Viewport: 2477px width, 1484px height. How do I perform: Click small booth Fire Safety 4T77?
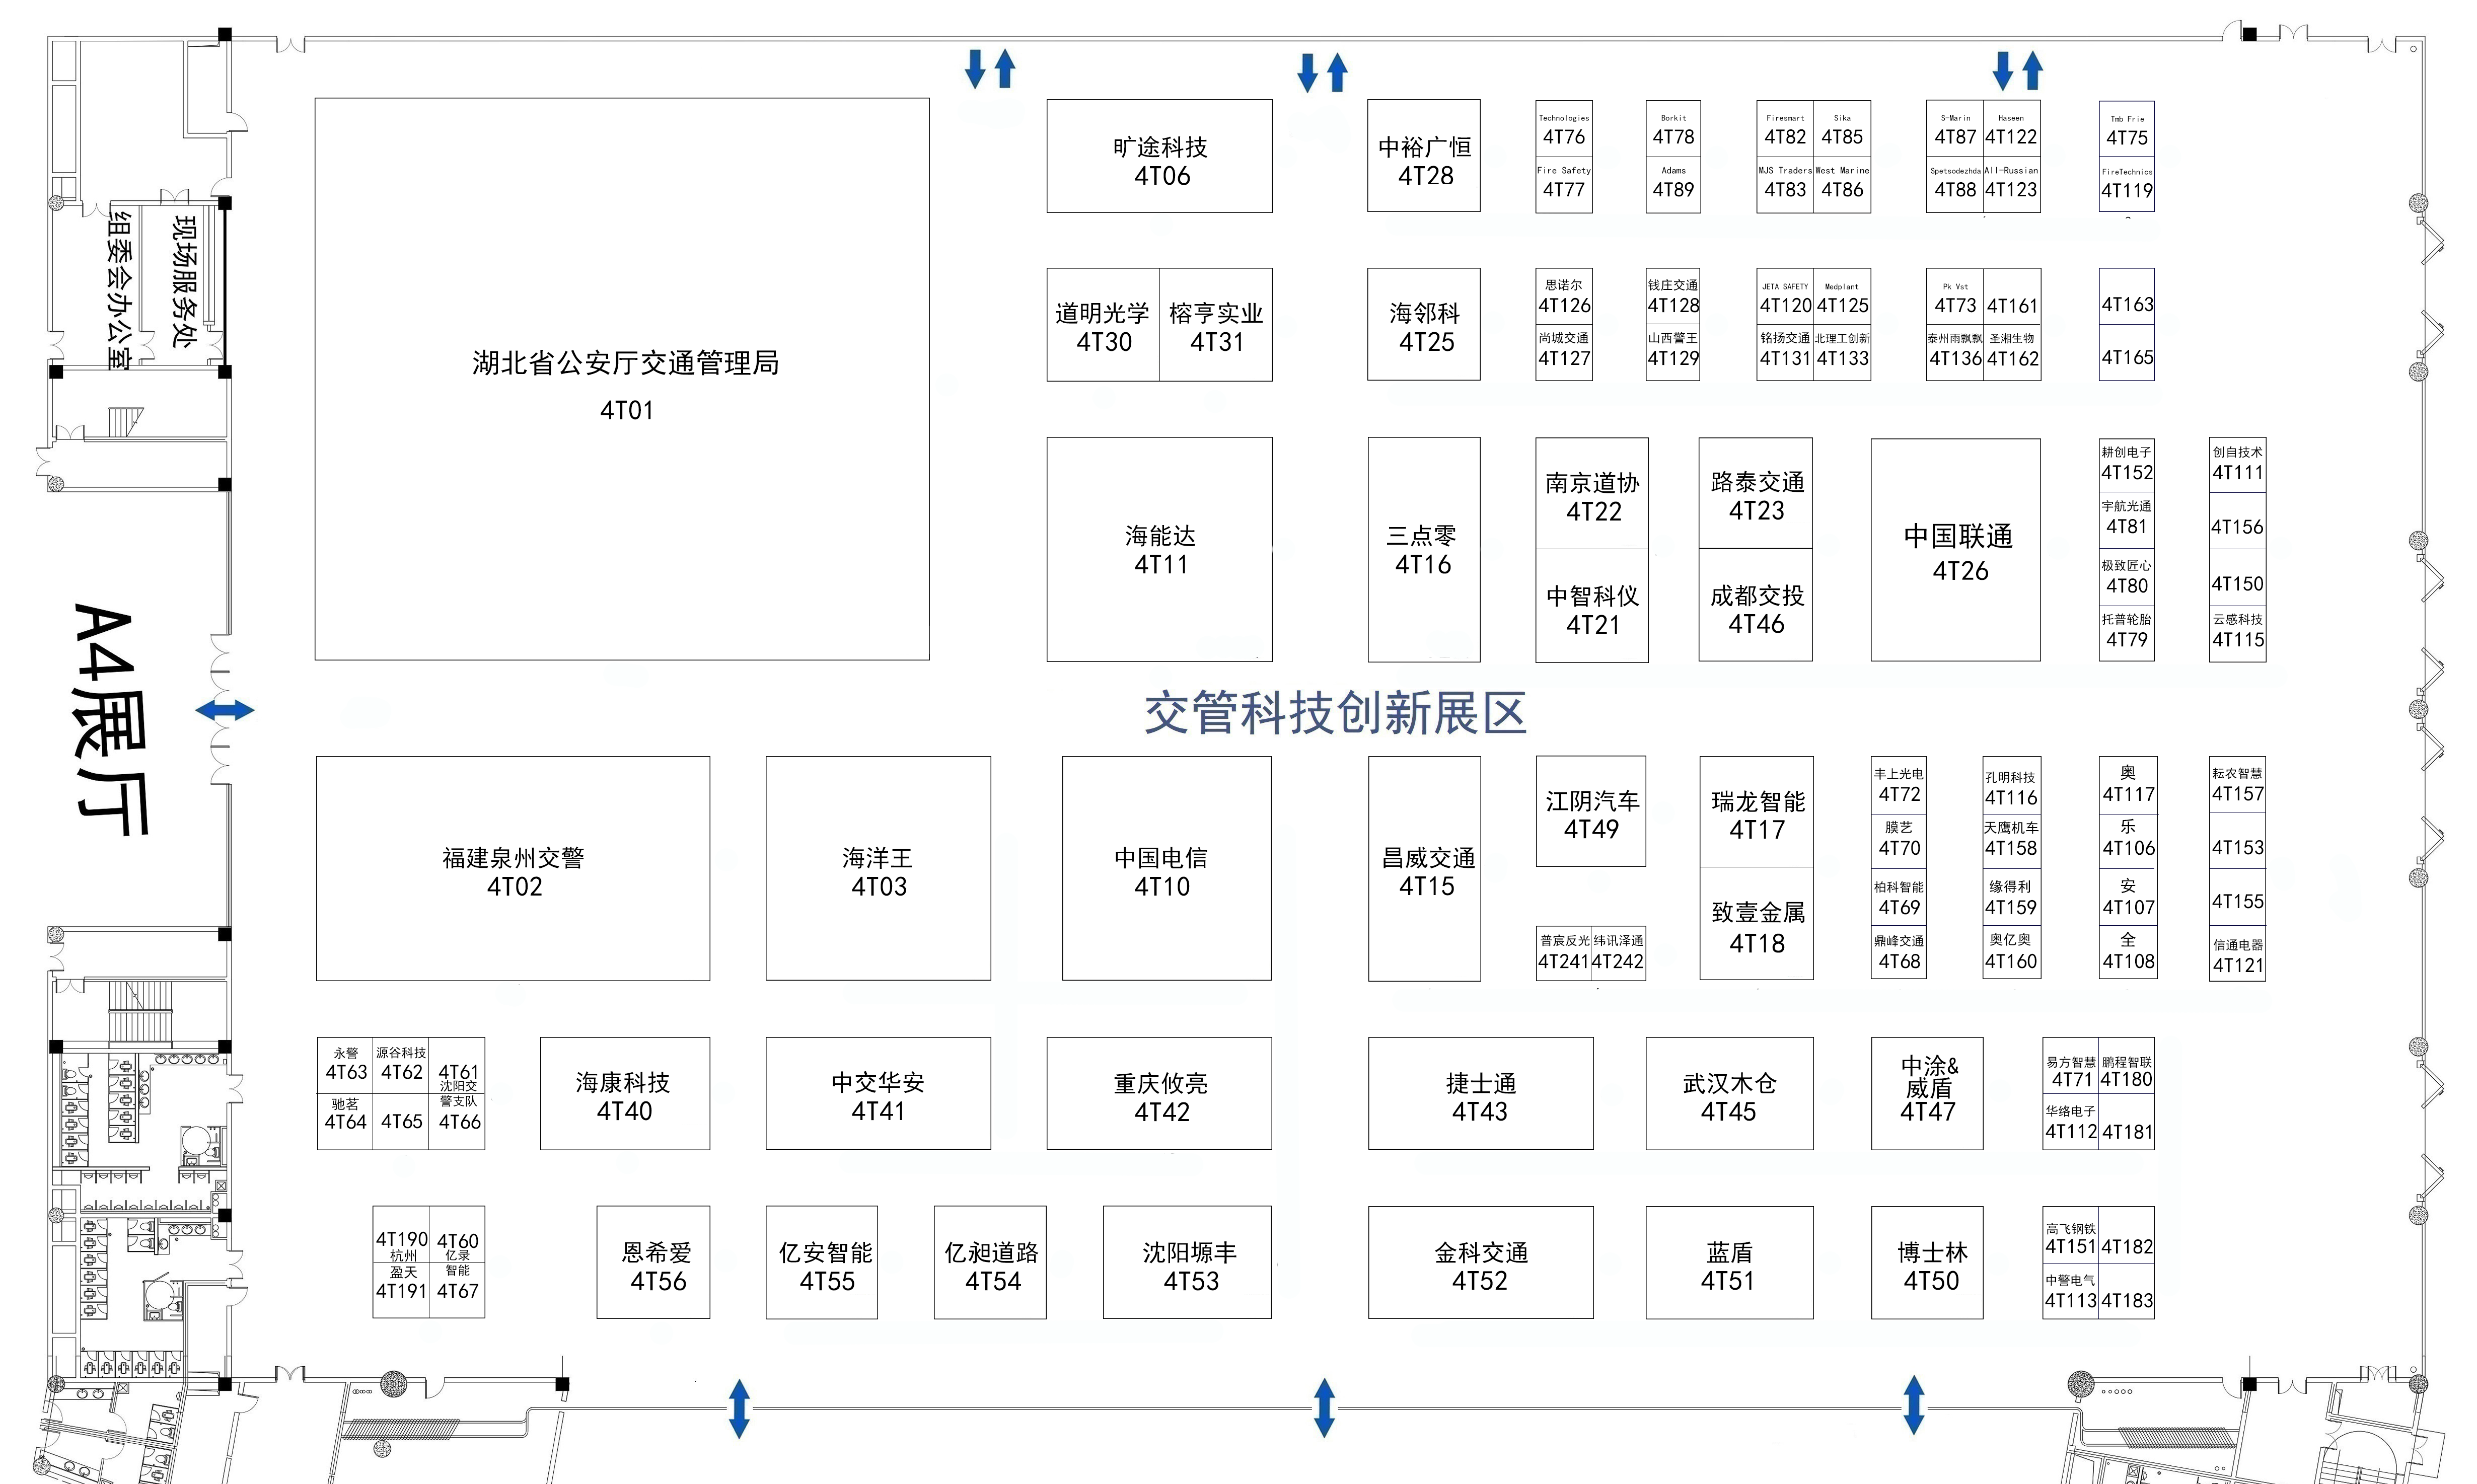coord(1564,184)
